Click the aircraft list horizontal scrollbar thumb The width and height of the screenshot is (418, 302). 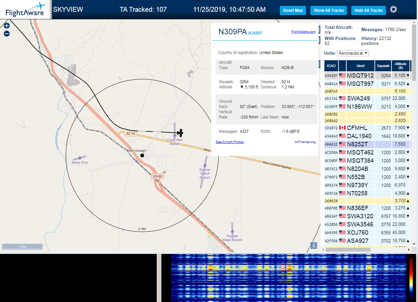coord(348,250)
